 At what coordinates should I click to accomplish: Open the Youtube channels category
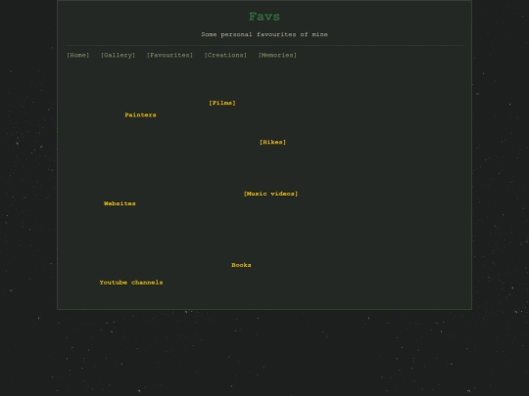131,283
